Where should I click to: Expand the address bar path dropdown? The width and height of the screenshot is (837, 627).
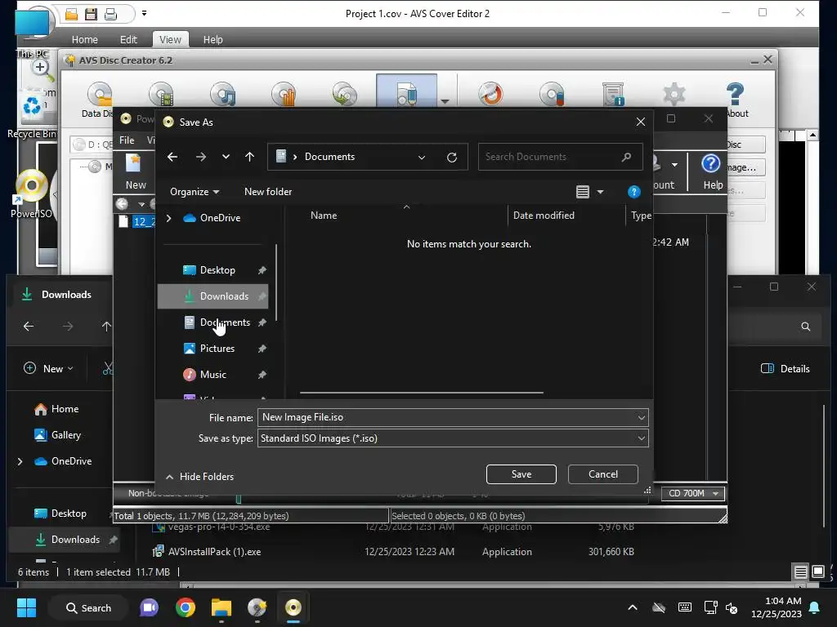pos(422,158)
